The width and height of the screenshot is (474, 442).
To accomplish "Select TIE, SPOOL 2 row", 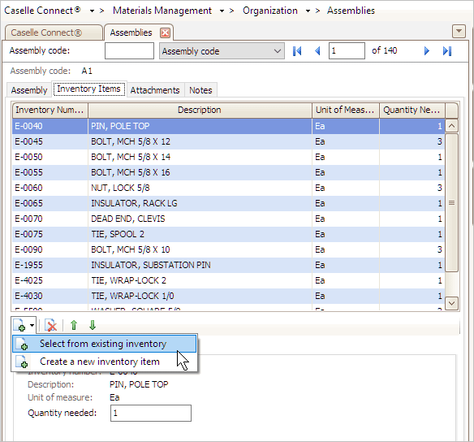I will pos(228,234).
